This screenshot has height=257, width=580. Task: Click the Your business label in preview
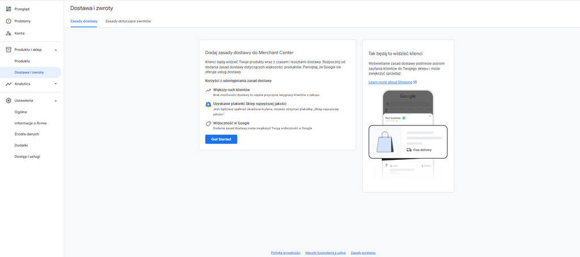(x=393, y=118)
